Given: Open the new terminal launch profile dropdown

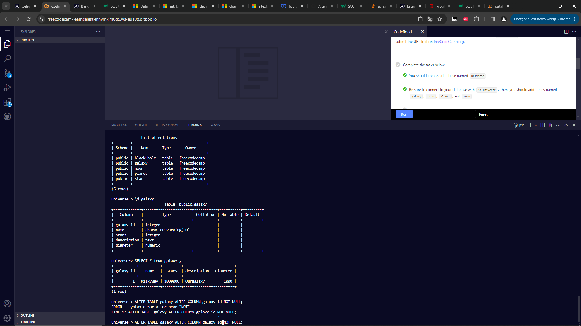Looking at the screenshot, I should click(536, 125).
